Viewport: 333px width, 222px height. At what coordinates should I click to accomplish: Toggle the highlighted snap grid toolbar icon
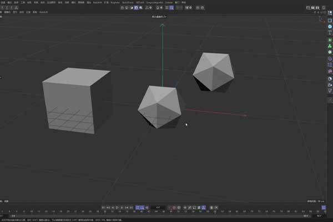pyautogui.click(x=171, y=8)
